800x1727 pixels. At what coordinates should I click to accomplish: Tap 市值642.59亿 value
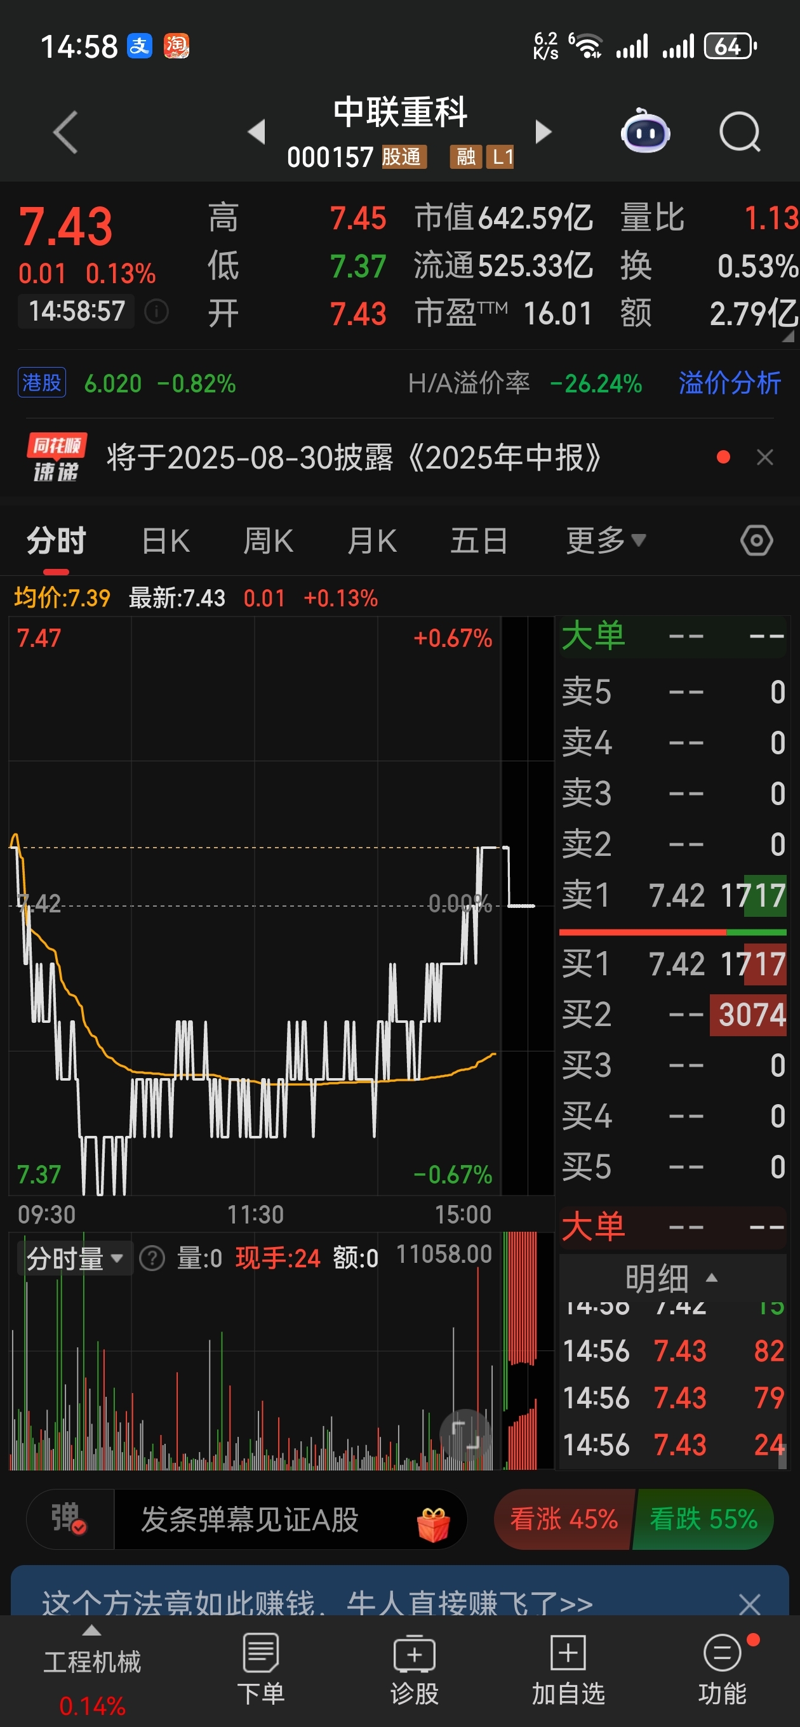pos(503,218)
